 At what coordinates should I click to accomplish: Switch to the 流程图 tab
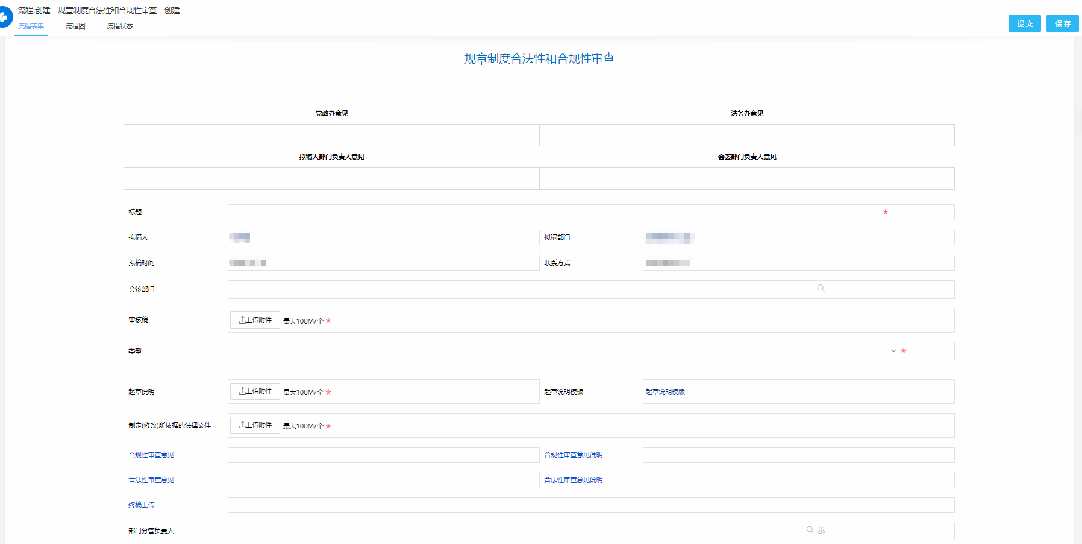click(75, 26)
